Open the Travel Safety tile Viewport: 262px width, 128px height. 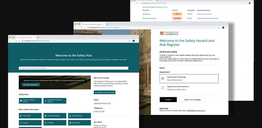[30, 116]
